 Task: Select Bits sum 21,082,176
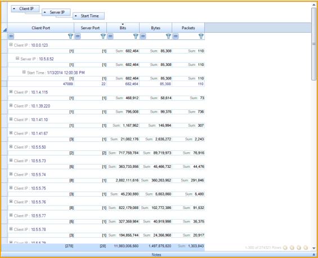click(x=129, y=139)
